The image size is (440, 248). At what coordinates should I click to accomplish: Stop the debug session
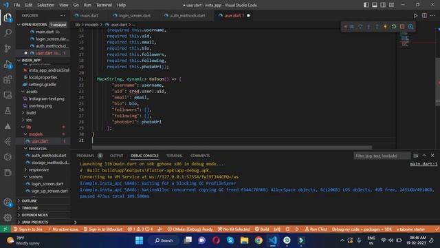pos(402,27)
